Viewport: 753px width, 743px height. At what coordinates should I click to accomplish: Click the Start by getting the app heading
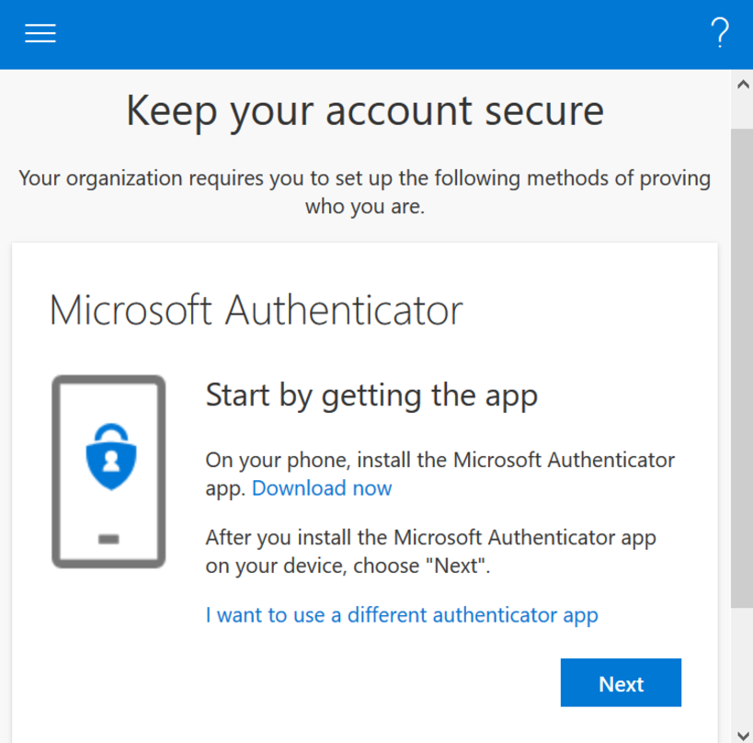371,395
